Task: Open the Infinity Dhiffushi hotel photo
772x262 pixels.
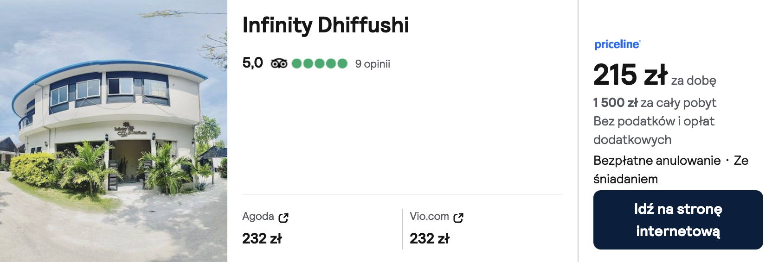Action: [114, 131]
